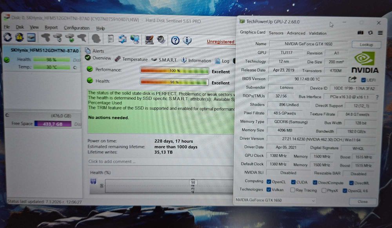Switch to the Information tab

coord(196,60)
